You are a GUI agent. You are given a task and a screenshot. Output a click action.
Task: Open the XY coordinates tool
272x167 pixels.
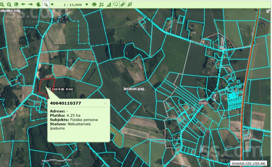tap(101, 4)
